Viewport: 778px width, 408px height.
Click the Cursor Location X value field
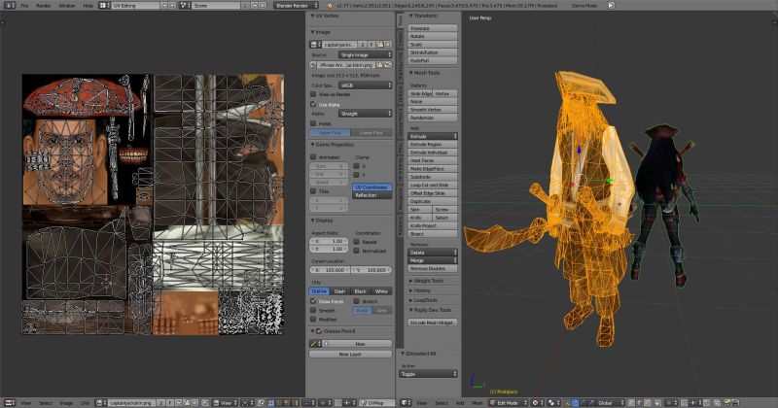click(330, 270)
